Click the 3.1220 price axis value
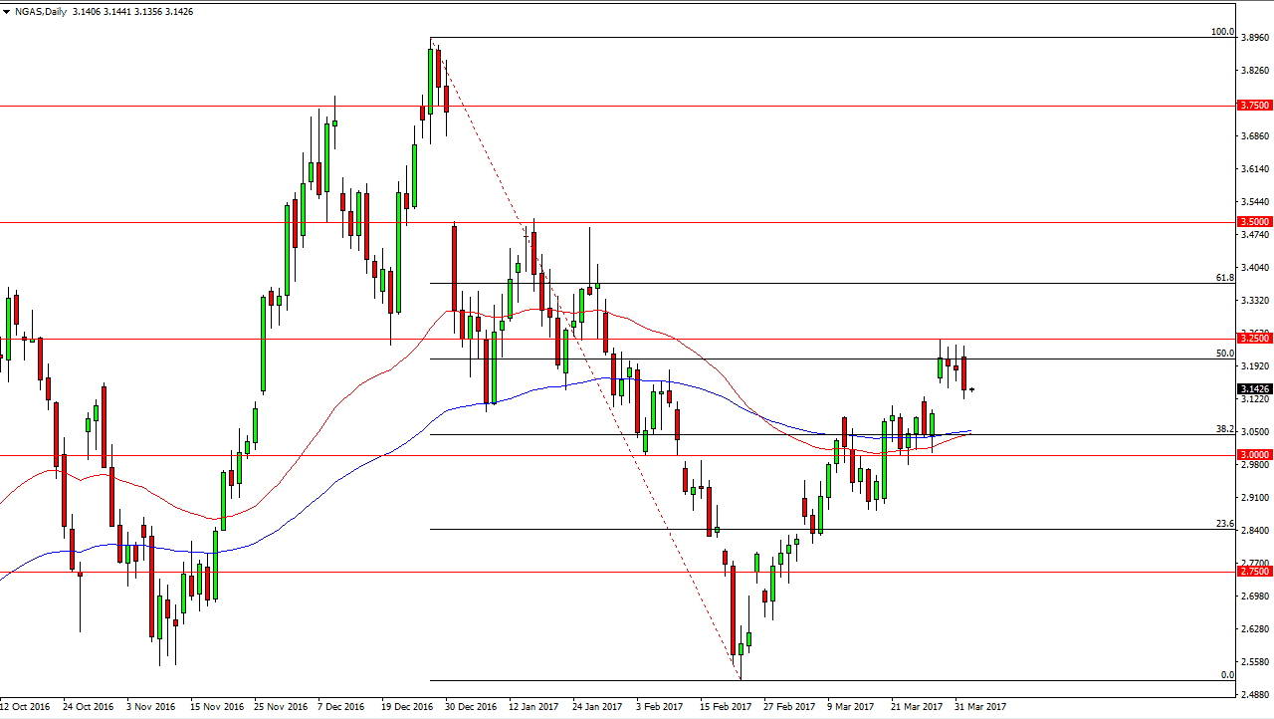The height and width of the screenshot is (719, 1274). 1254,399
